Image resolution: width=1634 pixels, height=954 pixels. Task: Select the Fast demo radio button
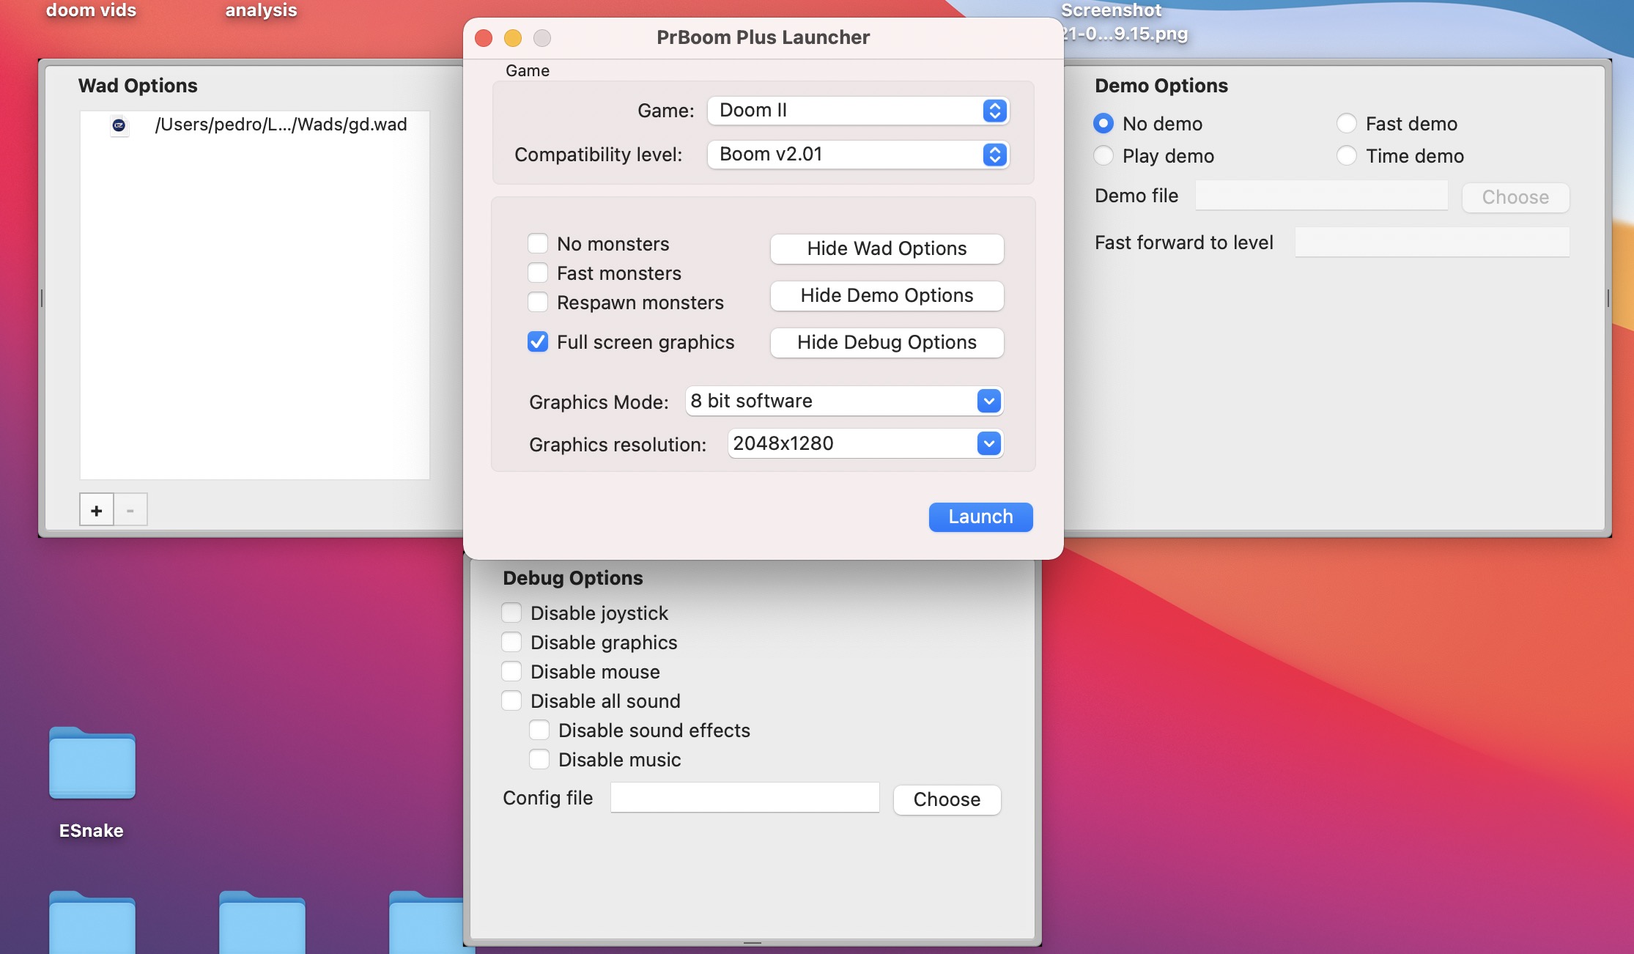pos(1347,123)
